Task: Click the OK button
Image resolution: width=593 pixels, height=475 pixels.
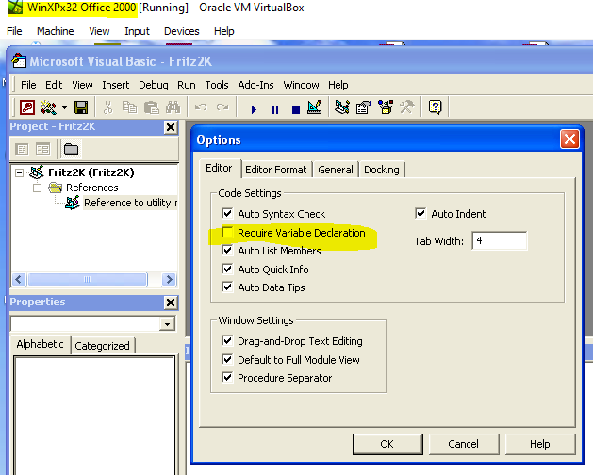Action: pyautogui.click(x=387, y=444)
